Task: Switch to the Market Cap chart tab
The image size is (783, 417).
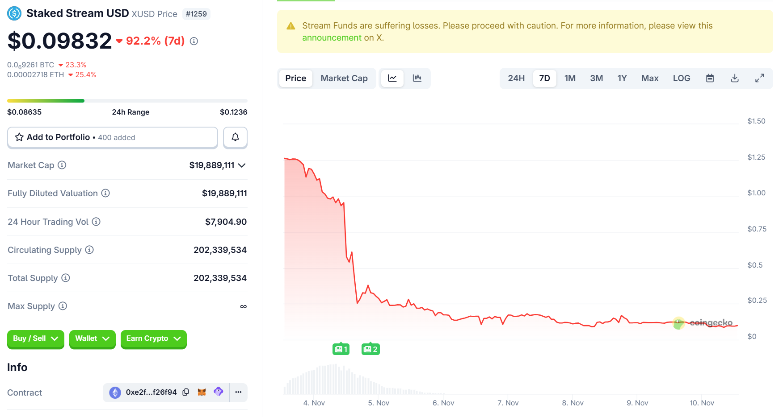Action: (344, 78)
